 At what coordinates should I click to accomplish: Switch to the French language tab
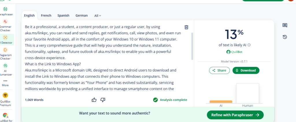tap(46, 16)
